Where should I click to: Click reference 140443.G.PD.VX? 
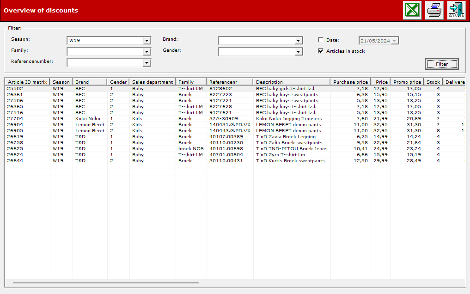coord(230,130)
